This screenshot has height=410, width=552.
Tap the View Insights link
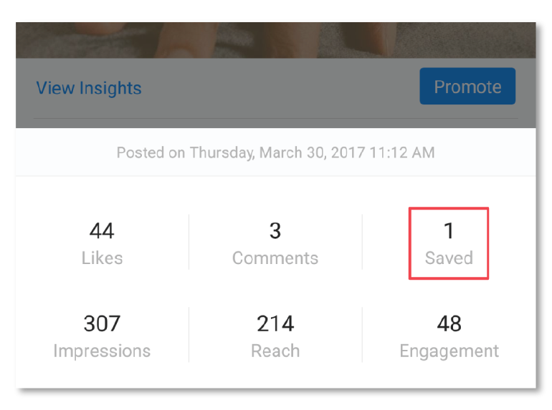89,88
